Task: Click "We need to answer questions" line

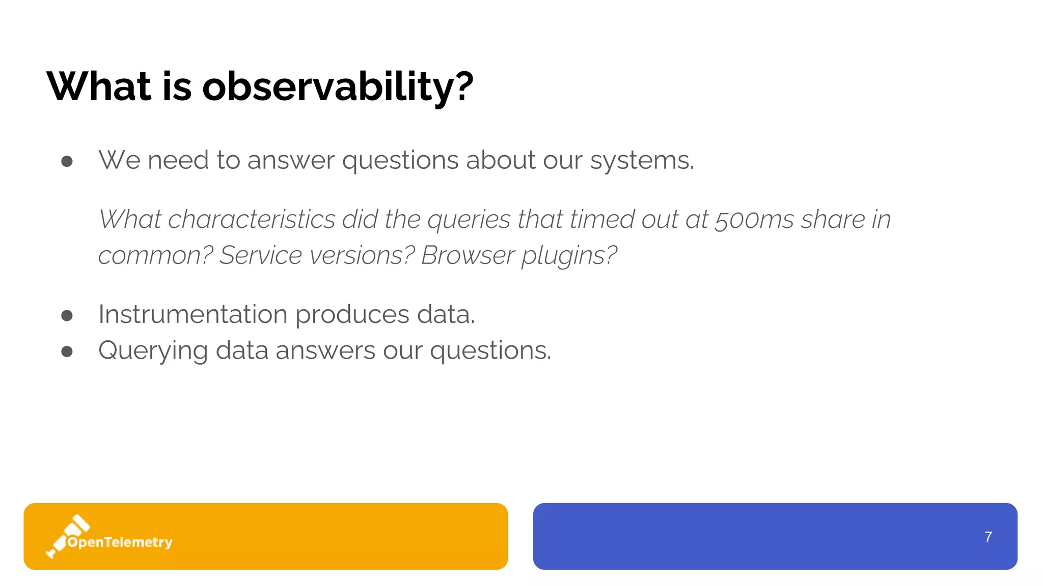Action: (x=396, y=160)
